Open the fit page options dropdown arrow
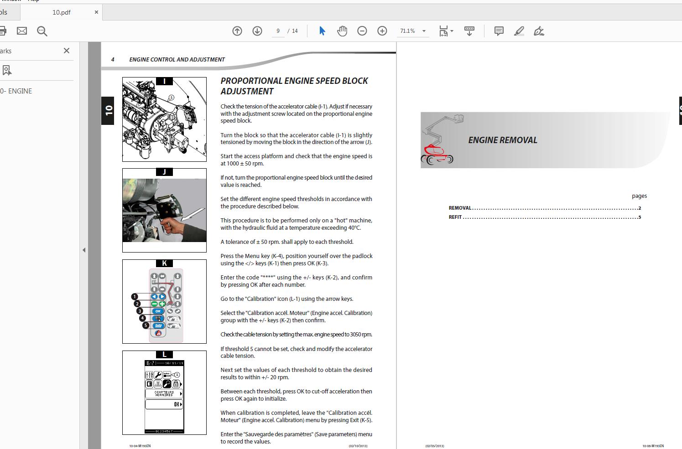Screen dimensions: 682x449 pyautogui.click(x=452, y=31)
